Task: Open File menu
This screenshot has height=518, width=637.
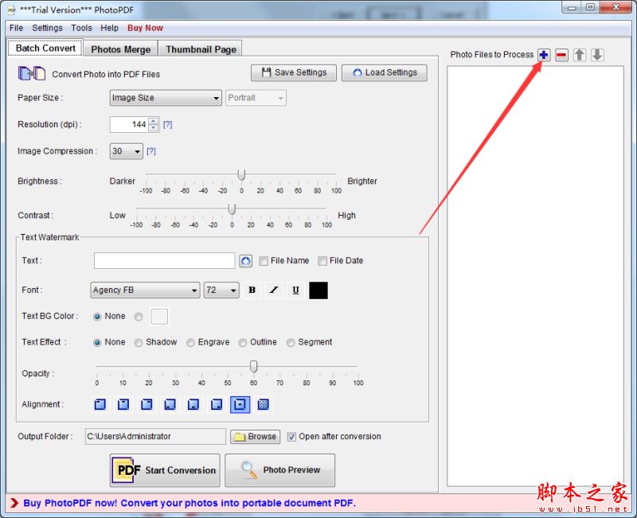Action: [x=16, y=28]
